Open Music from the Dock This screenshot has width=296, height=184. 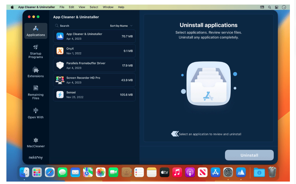tap(177, 172)
